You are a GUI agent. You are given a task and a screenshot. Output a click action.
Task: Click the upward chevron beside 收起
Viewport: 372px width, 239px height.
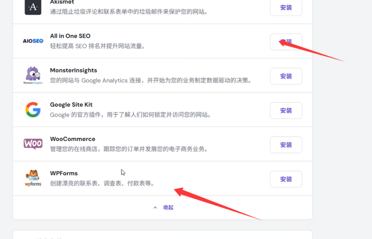pyautogui.click(x=155, y=207)
